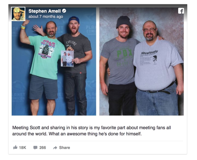Click the sinceriously t-shirt text
This screenshot has width=197, height=160.
tap(149, 52)
